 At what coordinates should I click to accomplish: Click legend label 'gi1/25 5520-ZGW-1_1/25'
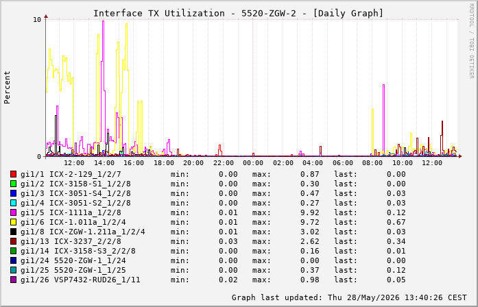pyautogui.click(x=73, y=270)
